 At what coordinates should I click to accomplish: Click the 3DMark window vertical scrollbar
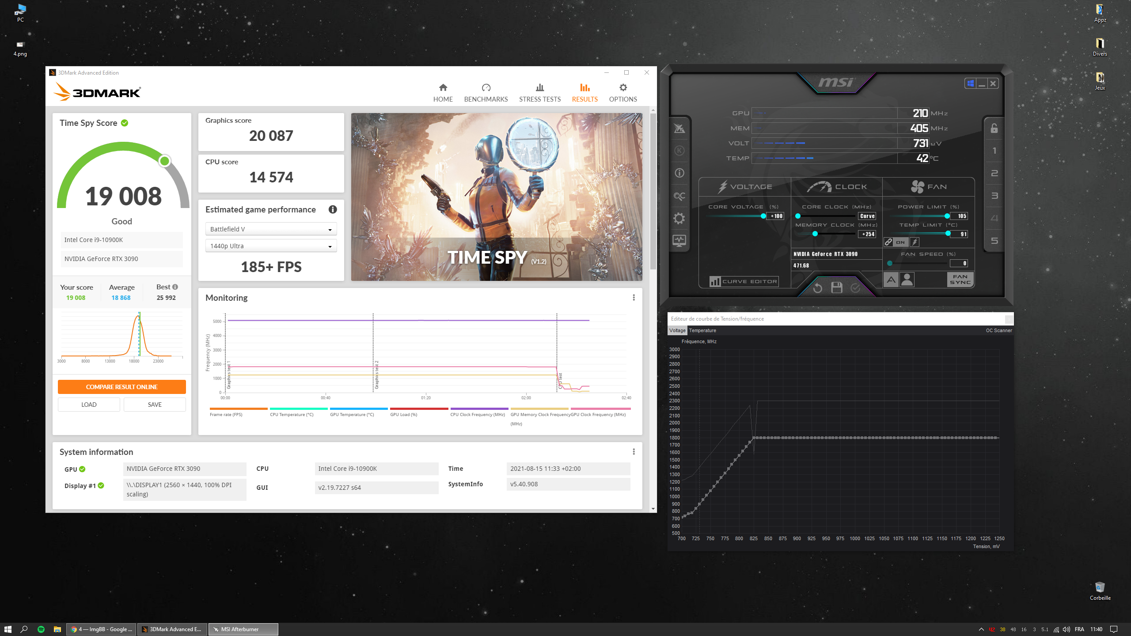pyautogui.click(x=653, y=191)
